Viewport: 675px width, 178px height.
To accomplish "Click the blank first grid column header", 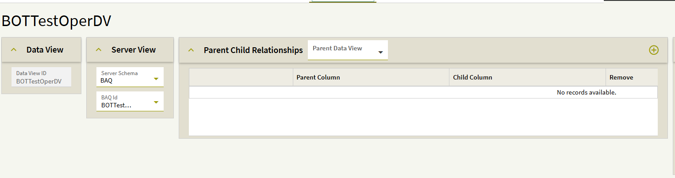I will [x=241, y=77].
